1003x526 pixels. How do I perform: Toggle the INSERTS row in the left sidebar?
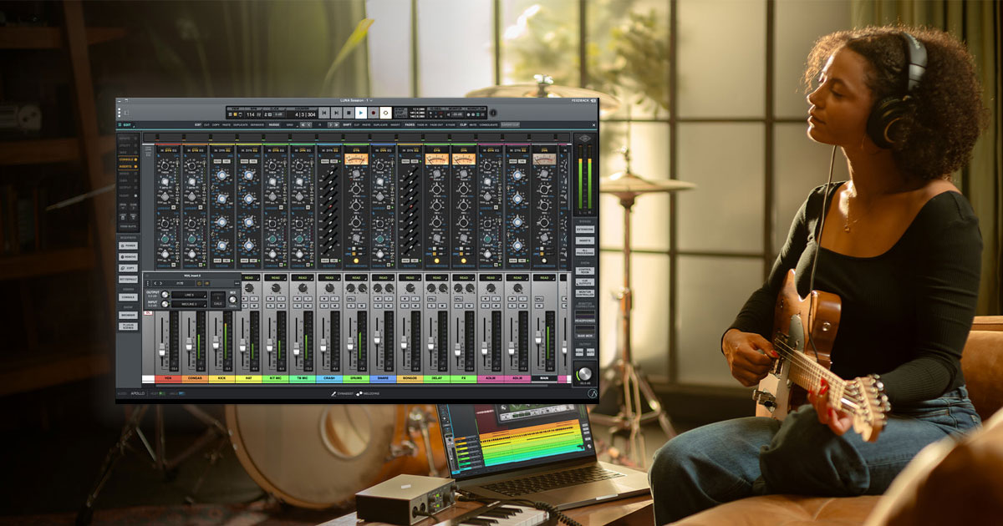(127, 166)
